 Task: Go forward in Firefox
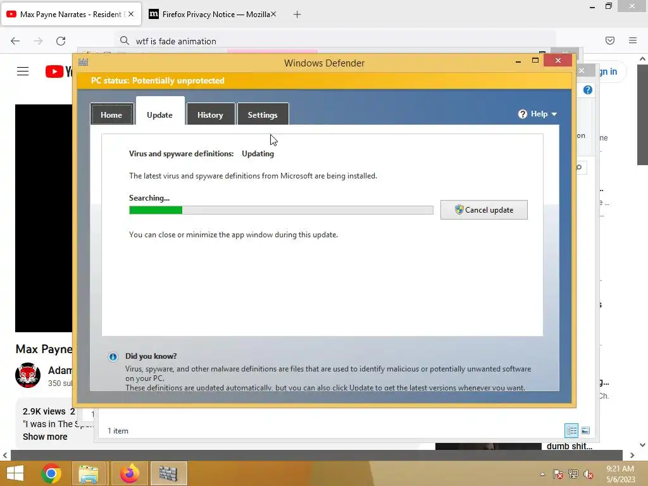(x=38, y=40)
